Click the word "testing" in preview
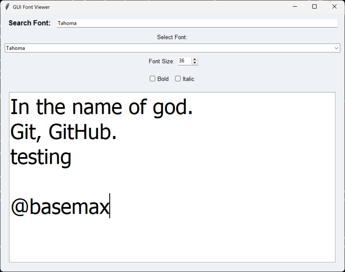The width and height of the screenshot is (345, 272). coord(41,158)
